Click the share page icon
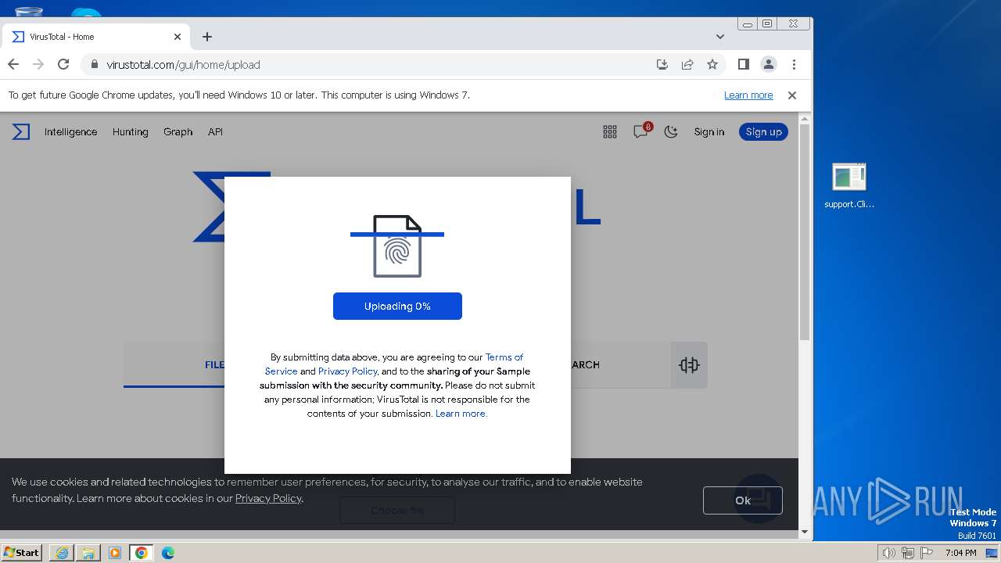This screenshot has width=1001, height=563. click(687, 65)
